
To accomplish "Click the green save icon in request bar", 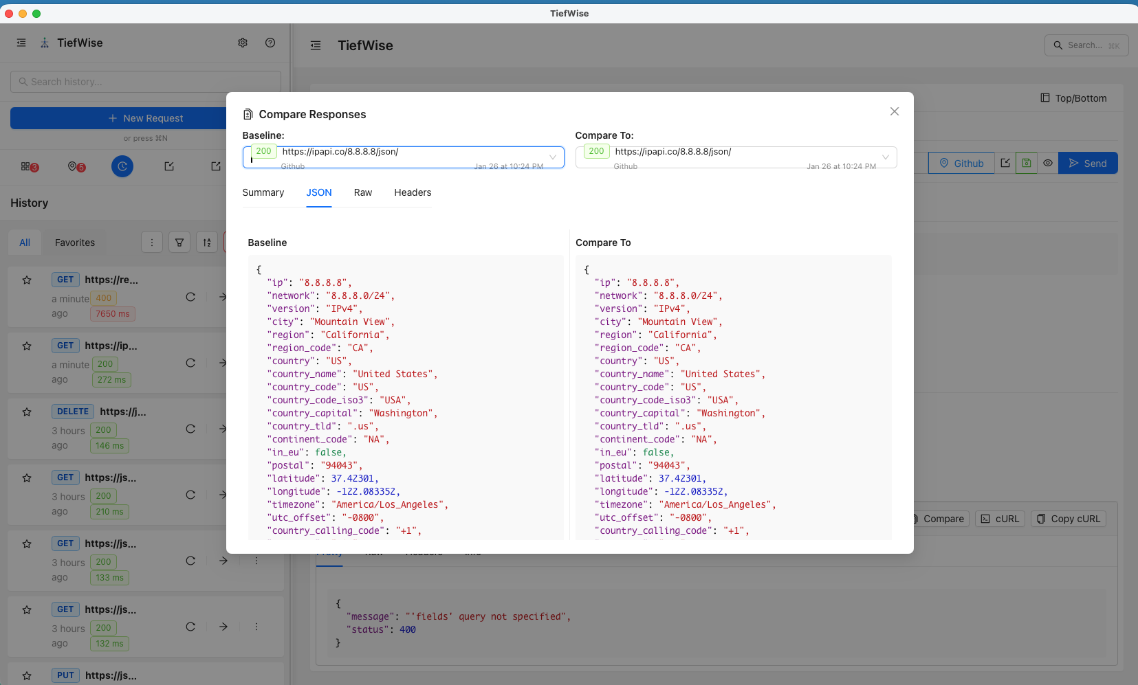I will (1027, 163).
